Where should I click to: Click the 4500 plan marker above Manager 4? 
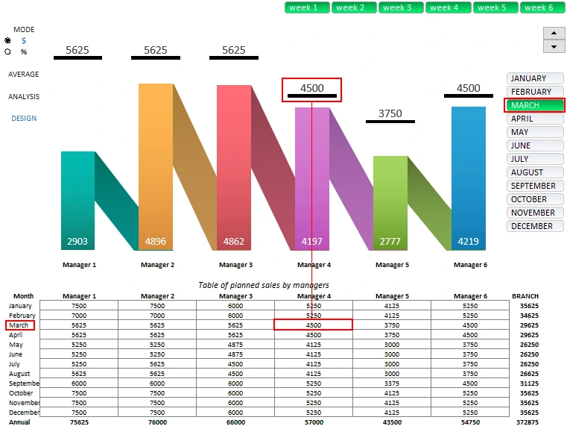point(311,90)
